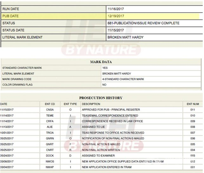
Task: Click the DOCK entry code
Action: [50, 156]
